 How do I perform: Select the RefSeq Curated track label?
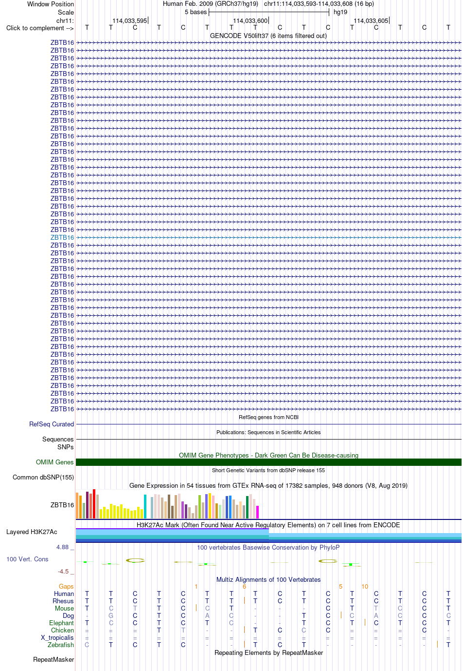click(52, 424)
